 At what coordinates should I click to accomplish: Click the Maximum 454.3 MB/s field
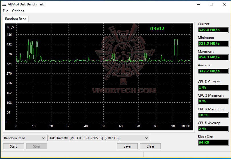213,57
